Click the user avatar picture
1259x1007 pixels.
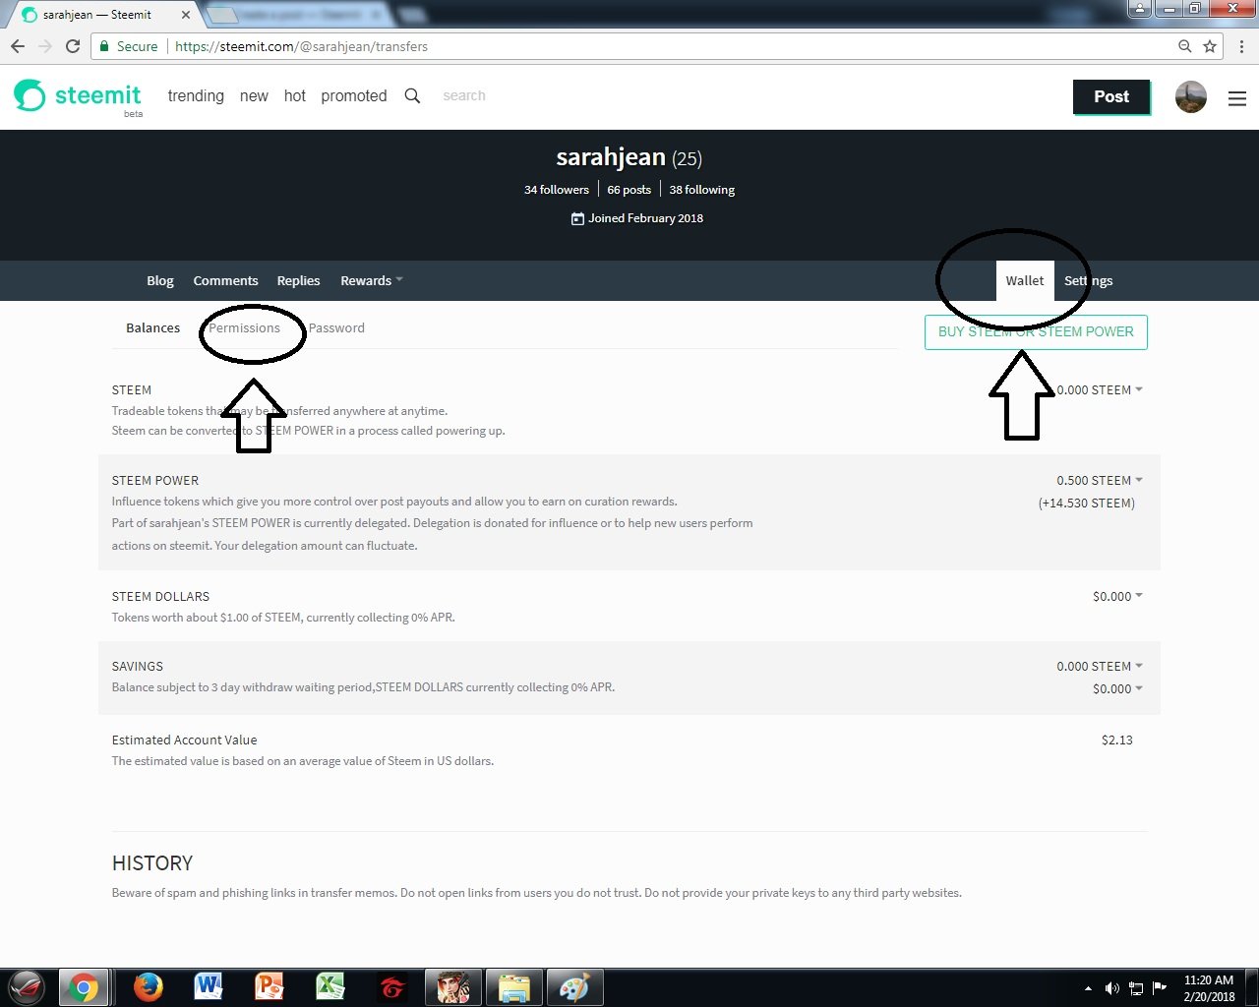tap(1190, 96)
